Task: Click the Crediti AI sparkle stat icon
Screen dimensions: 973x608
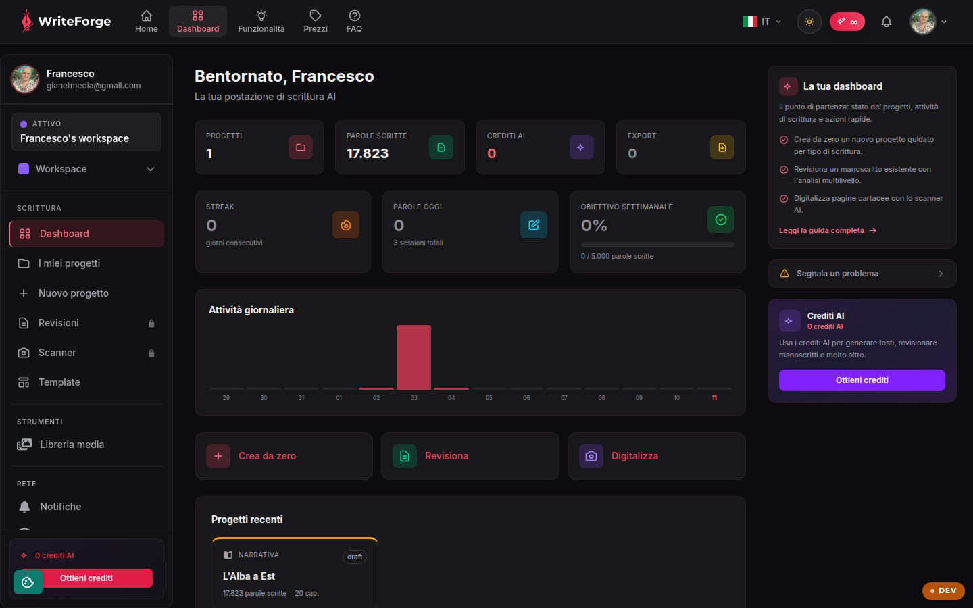Action: [581, 147]
